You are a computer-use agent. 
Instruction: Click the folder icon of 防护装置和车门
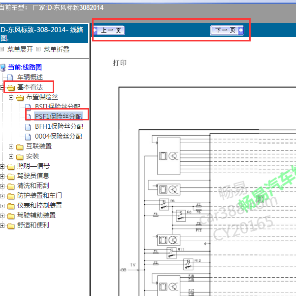coord(11,196)
